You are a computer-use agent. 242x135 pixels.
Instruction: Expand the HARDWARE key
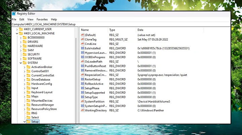click(x=21, y=46)
